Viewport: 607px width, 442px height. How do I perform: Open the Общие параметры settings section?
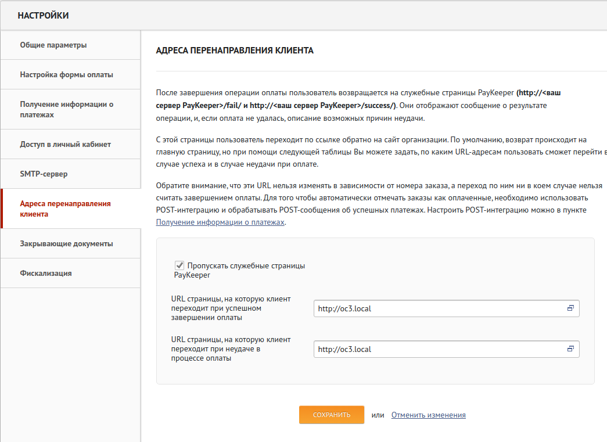coord(53,45)
